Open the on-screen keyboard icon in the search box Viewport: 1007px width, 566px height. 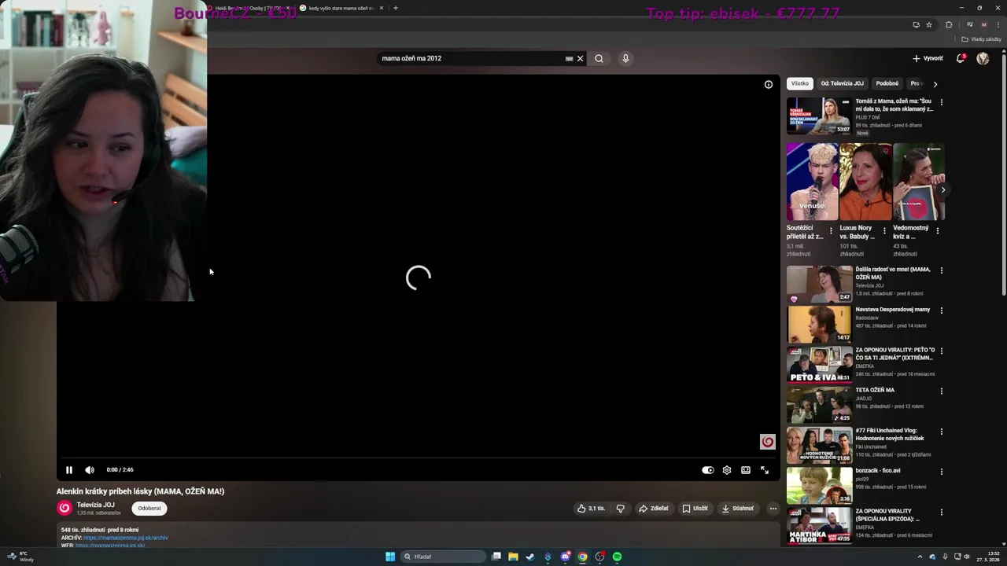569,58
